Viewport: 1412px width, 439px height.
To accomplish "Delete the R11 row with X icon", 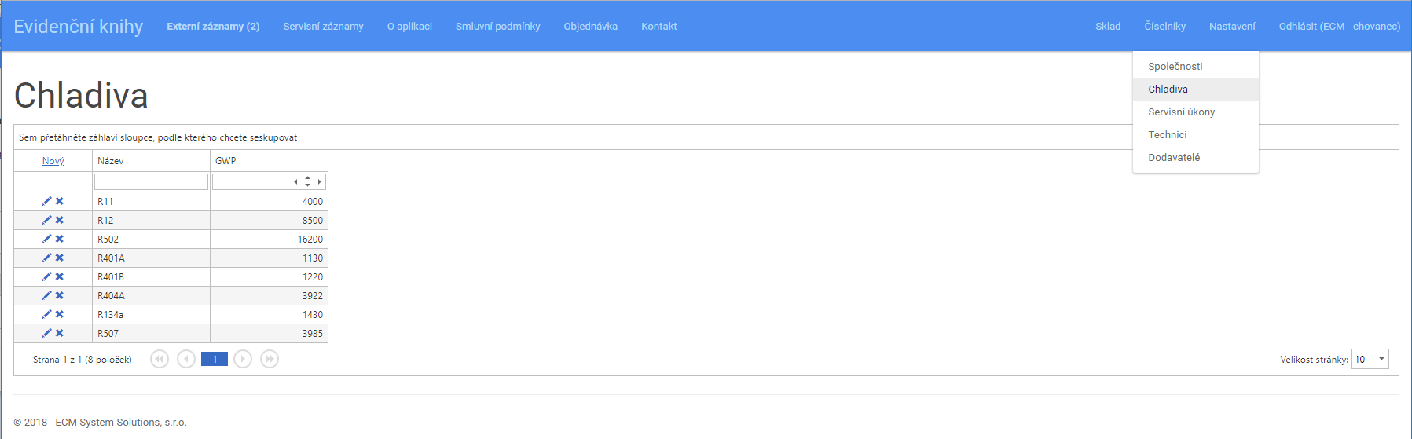I will tap(59, 201).
